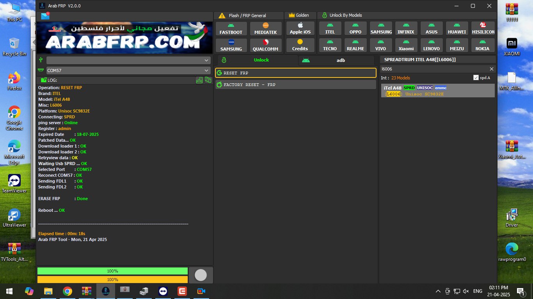Click the ARABFRP.COM banner
The image size is (533, 299).
click(x=124, y=38)
